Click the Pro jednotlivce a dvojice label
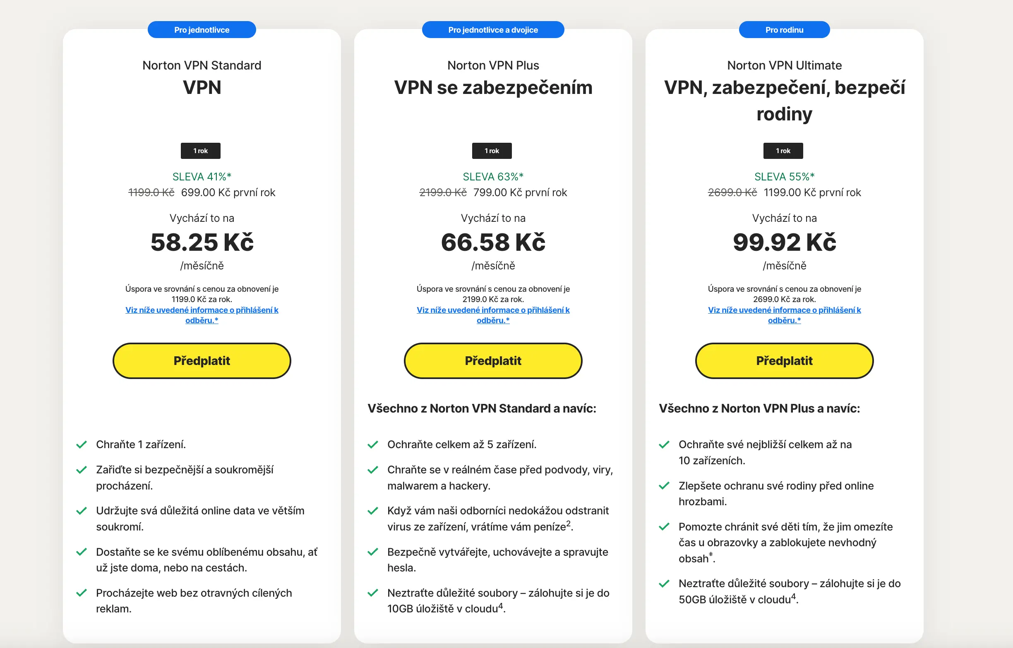The width and height of the screenshot is (1013, 648). (492, 30)
